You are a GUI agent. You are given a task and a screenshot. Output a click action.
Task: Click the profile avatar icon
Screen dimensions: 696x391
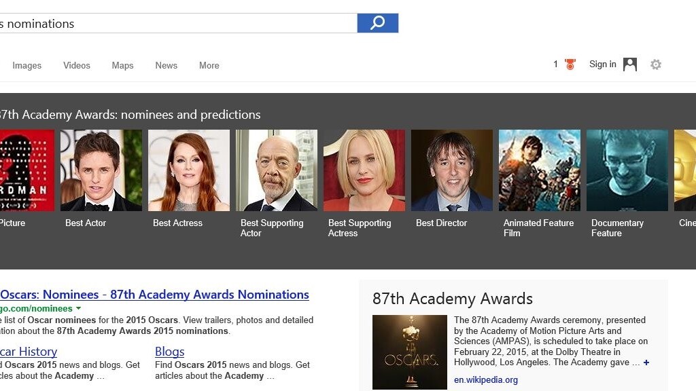pyautogui.click(x=630, y=64)
